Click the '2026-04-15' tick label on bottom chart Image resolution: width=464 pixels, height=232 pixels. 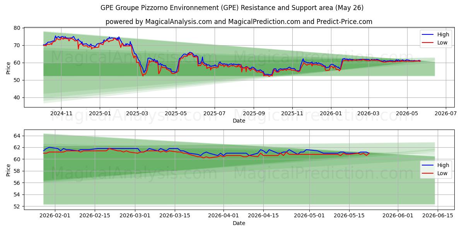click(x=263, y=216)
